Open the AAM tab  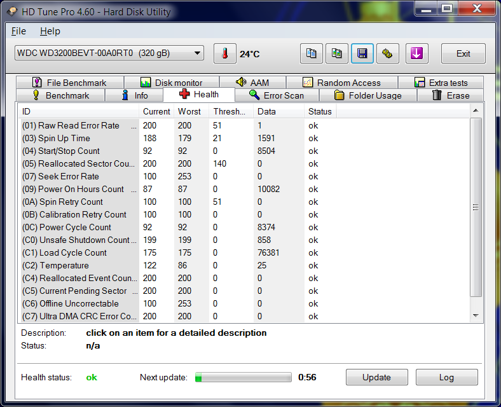tap(253, 83)
